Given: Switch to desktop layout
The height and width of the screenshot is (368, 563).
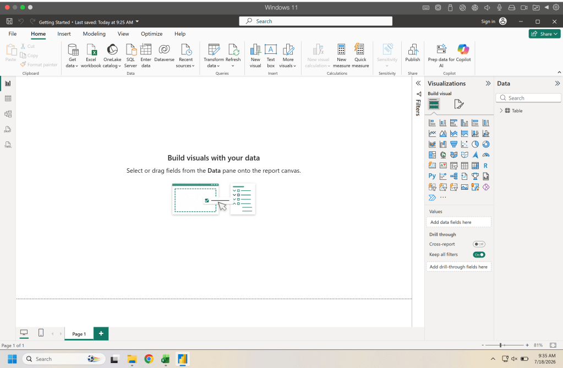Looking at the screenshot, I should [x=24, y=333].
